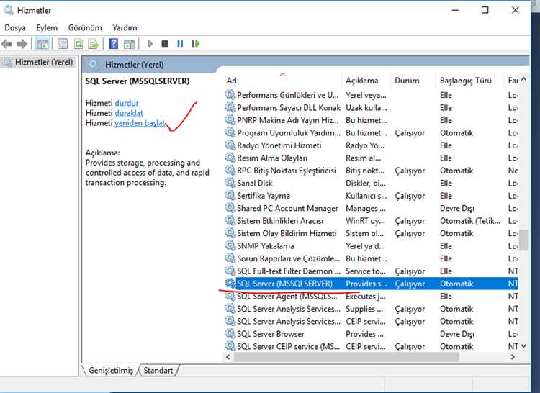The image size is (540, 393).
Task: Select the SQL Full-text Filter Daemon service
Action: [289, 271]
